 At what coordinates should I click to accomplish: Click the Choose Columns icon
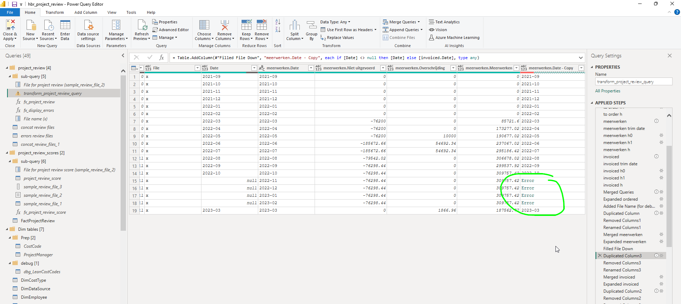(x=204, y=25)
